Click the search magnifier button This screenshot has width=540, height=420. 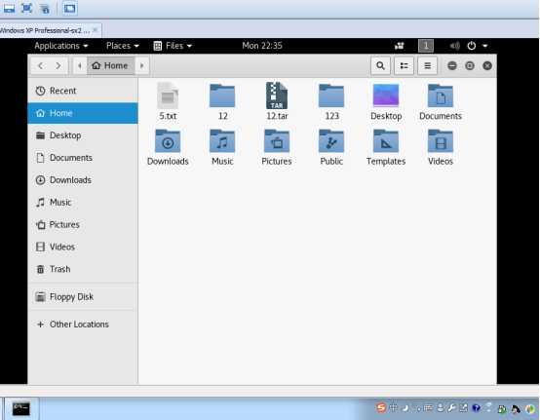(x=380, y=65)
